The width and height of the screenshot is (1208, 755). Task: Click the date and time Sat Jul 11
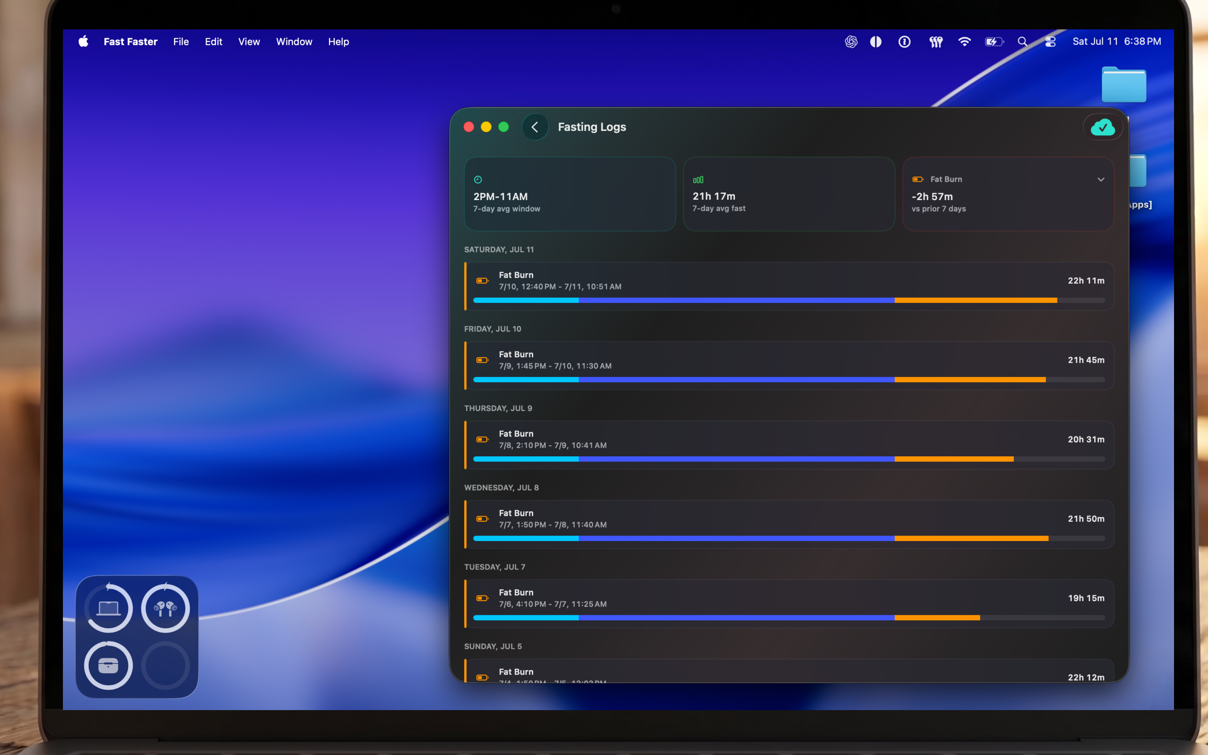coord(1117,42)
